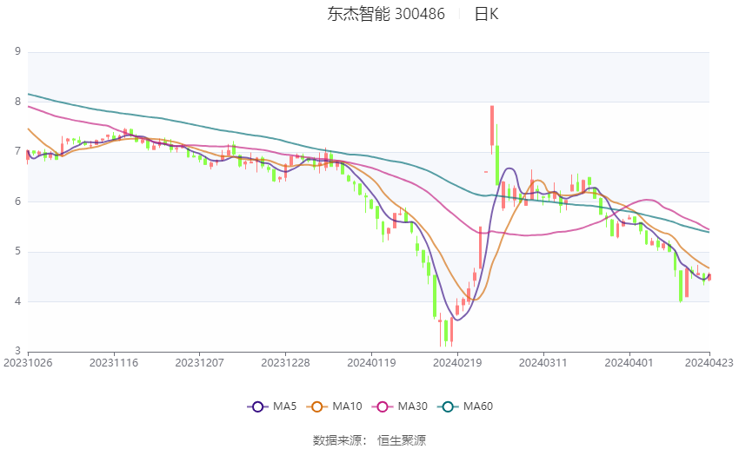
Task: Click the data source text 恒生聚源
Action: click(x=402, y=440)
